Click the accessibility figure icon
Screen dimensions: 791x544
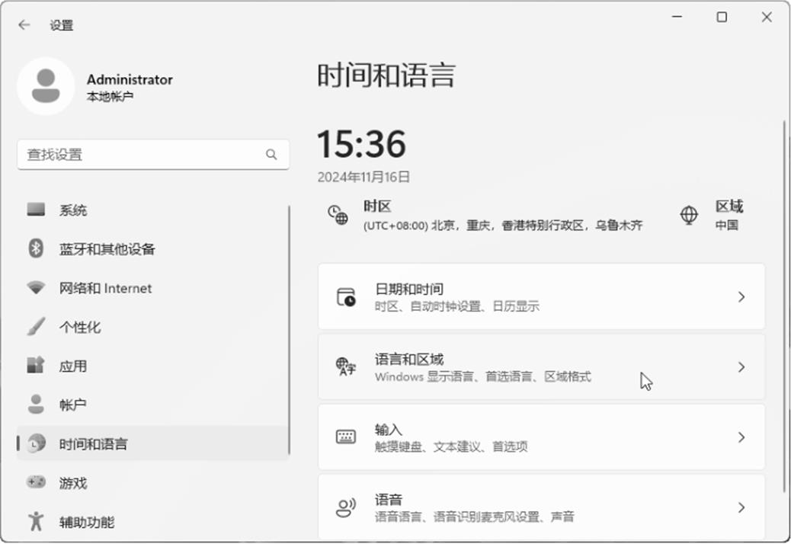point(36,522)
